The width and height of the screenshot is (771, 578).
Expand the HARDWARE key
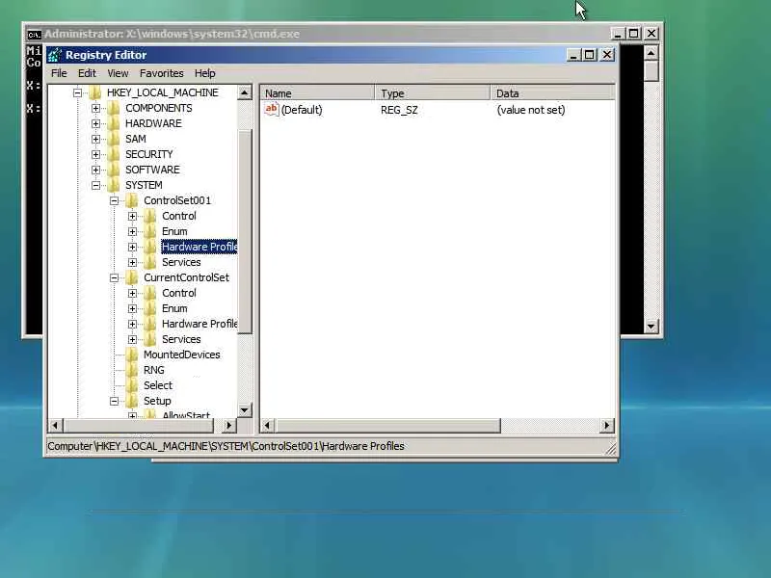coord(95,123)
